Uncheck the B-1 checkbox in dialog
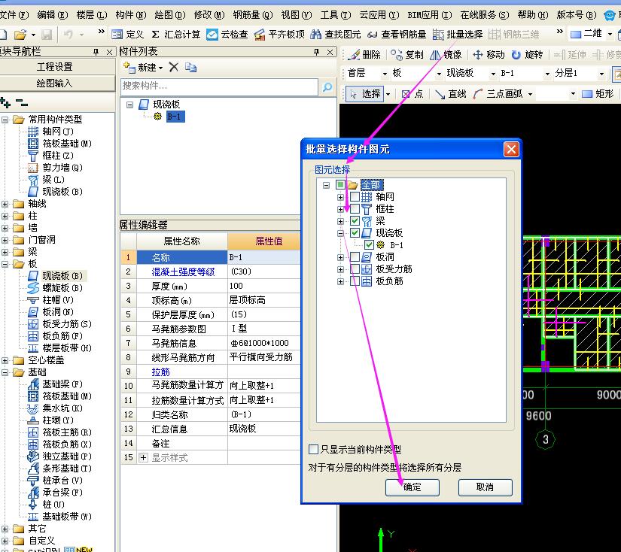This screenshot has width=621, height=552. tap(369, 245)
